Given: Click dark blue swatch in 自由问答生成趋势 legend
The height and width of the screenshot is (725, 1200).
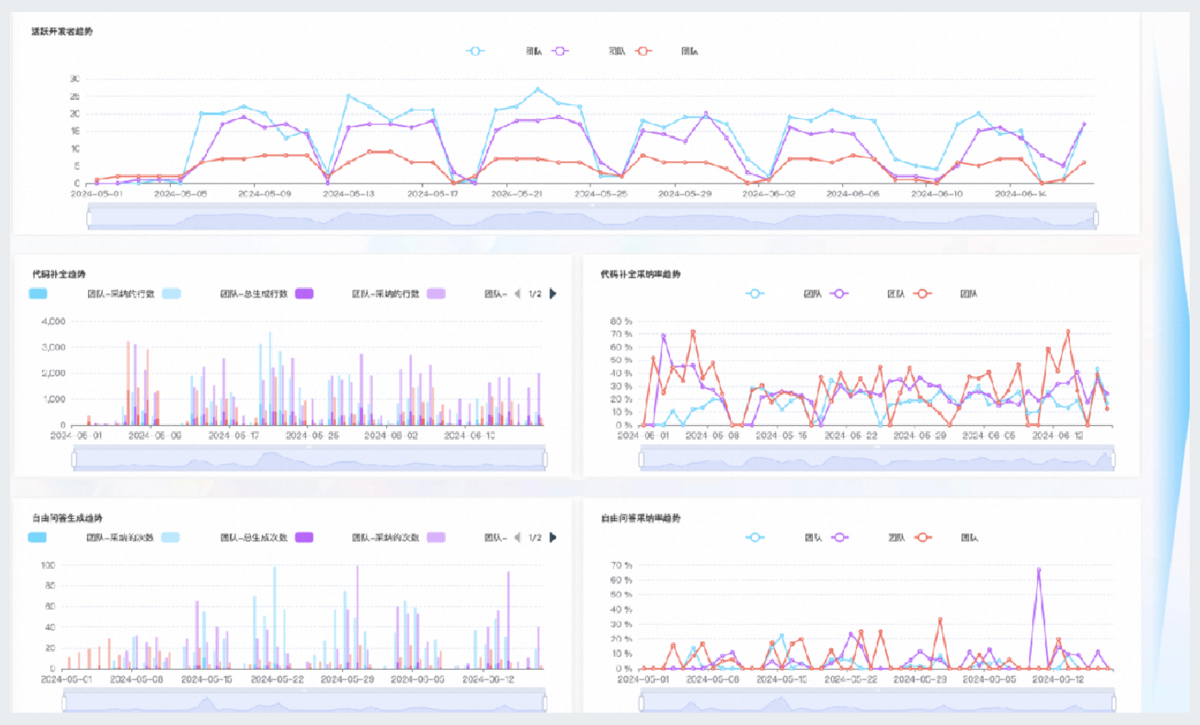Looking at the screenshot, I should pos(38,537).
